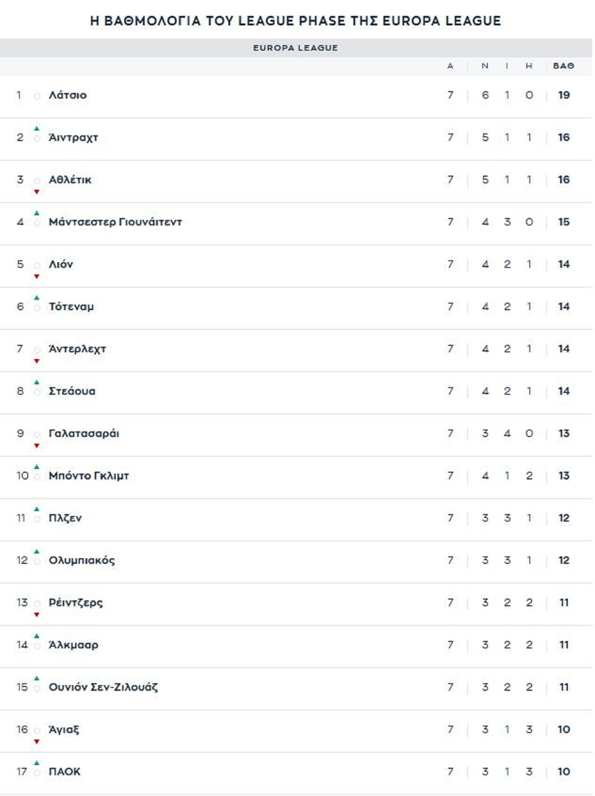The height and width of the screenshot is (796, 595).
Task: Open the Ουνιόν Σεν-Ζιλουάζ team link
Action: [x=103, y=687]
